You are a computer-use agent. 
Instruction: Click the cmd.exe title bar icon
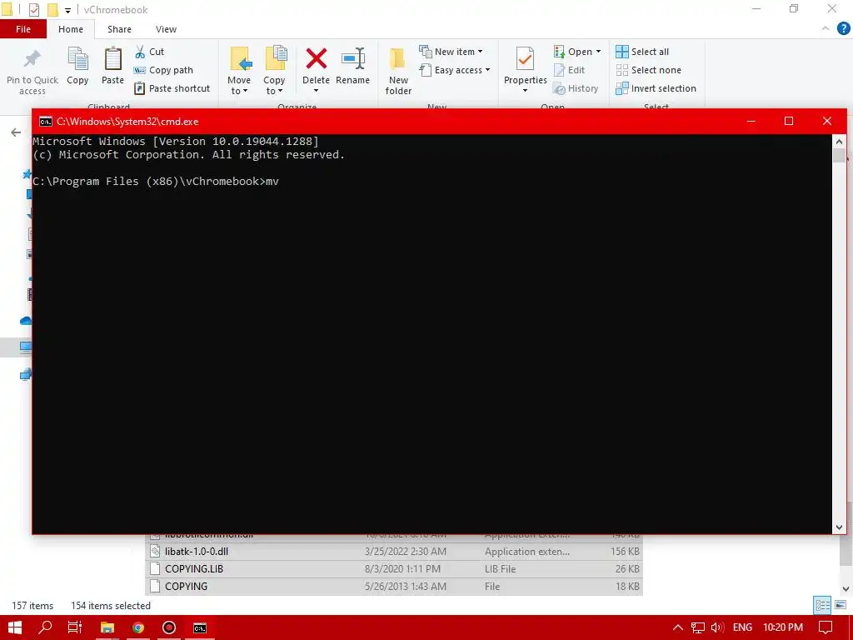pyautogui.click(x=46, y=122)
